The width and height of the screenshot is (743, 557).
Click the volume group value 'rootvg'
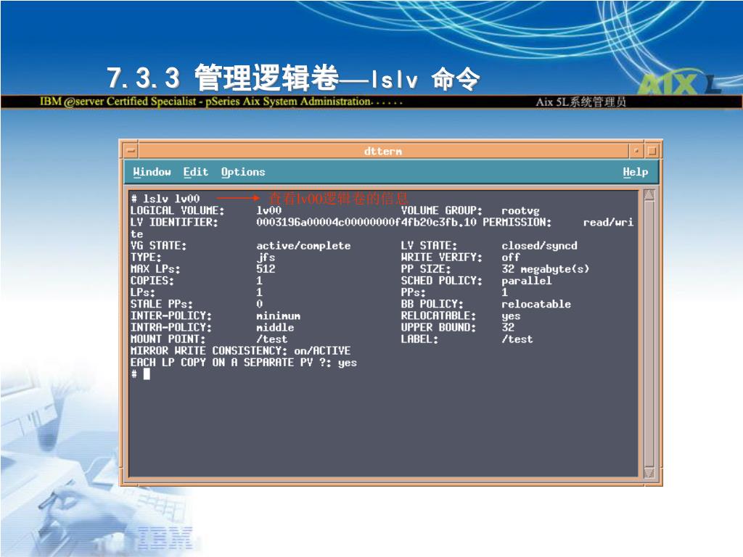point(520,211)
